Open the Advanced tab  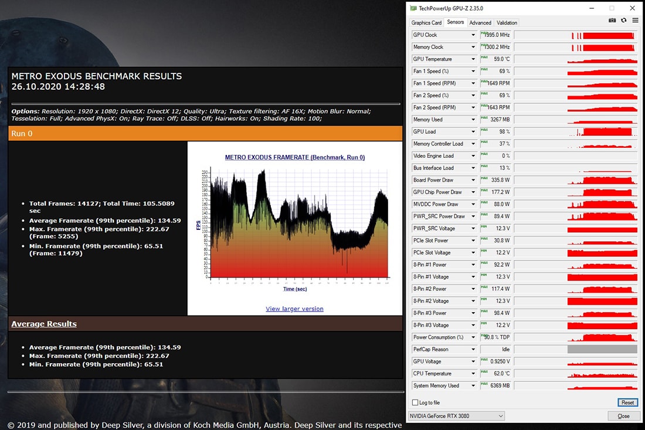pyautogui.click(x=480, y=23)
